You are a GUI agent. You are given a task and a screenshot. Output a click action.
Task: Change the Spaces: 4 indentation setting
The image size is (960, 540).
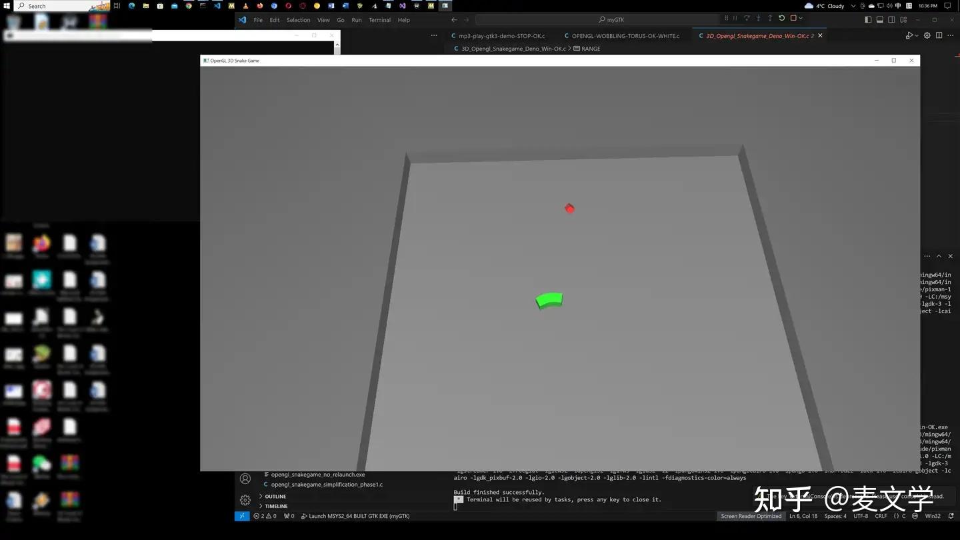tap(835, 516)
